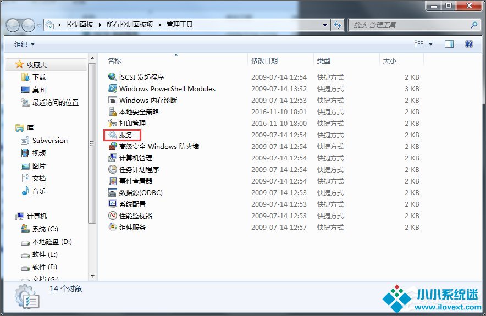Viewport: 486px width, 316px height.
Task: Click the 管理工具 breadcrumb
Action: (180, 25)
